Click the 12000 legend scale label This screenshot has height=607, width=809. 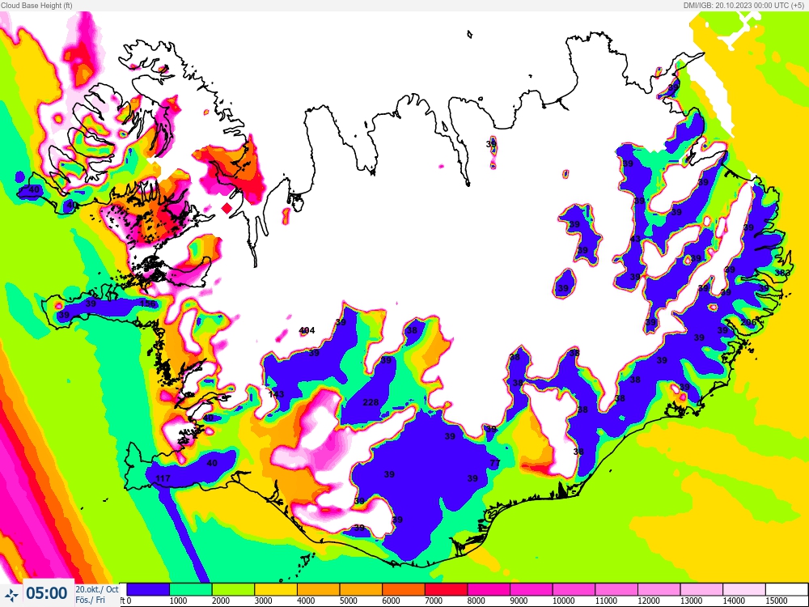[x=649, y=601]
